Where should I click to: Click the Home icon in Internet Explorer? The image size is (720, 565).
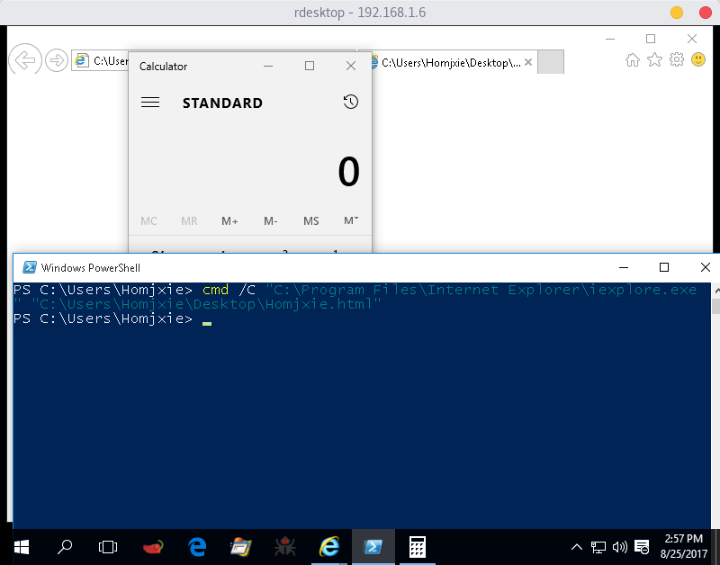(x=633, y=59)
